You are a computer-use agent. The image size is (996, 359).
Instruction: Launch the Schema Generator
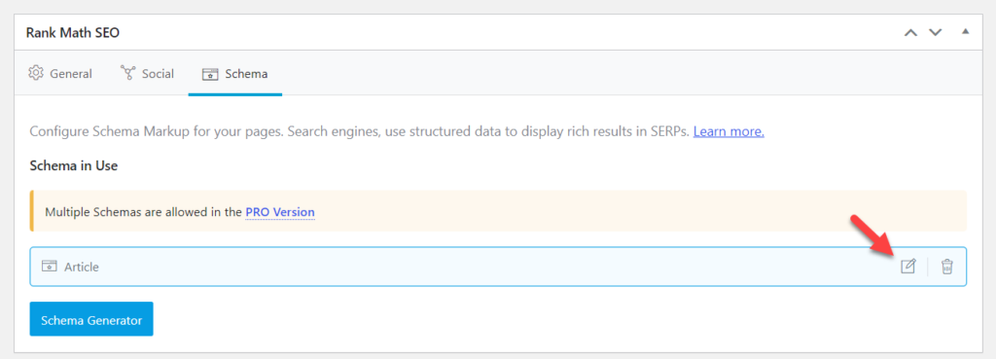pos(91,319)
